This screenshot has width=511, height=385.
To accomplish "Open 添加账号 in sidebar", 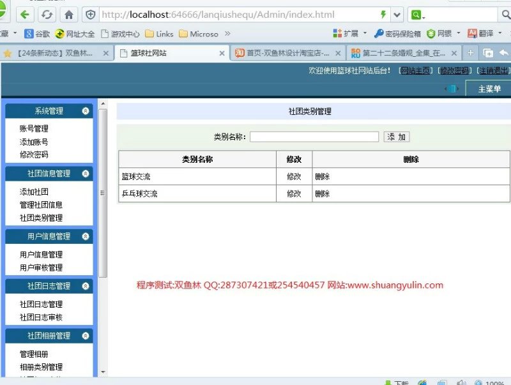I will pyautogui.click(x=34, y=142).
